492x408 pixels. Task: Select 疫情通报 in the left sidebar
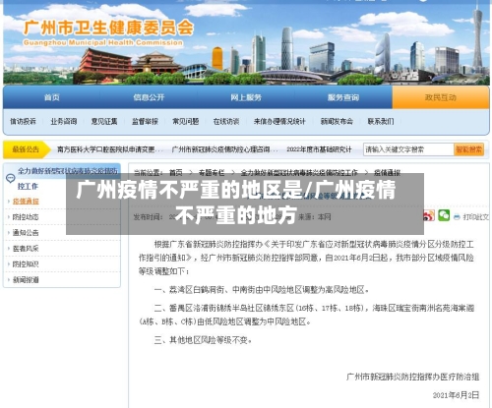coord(26,202)
